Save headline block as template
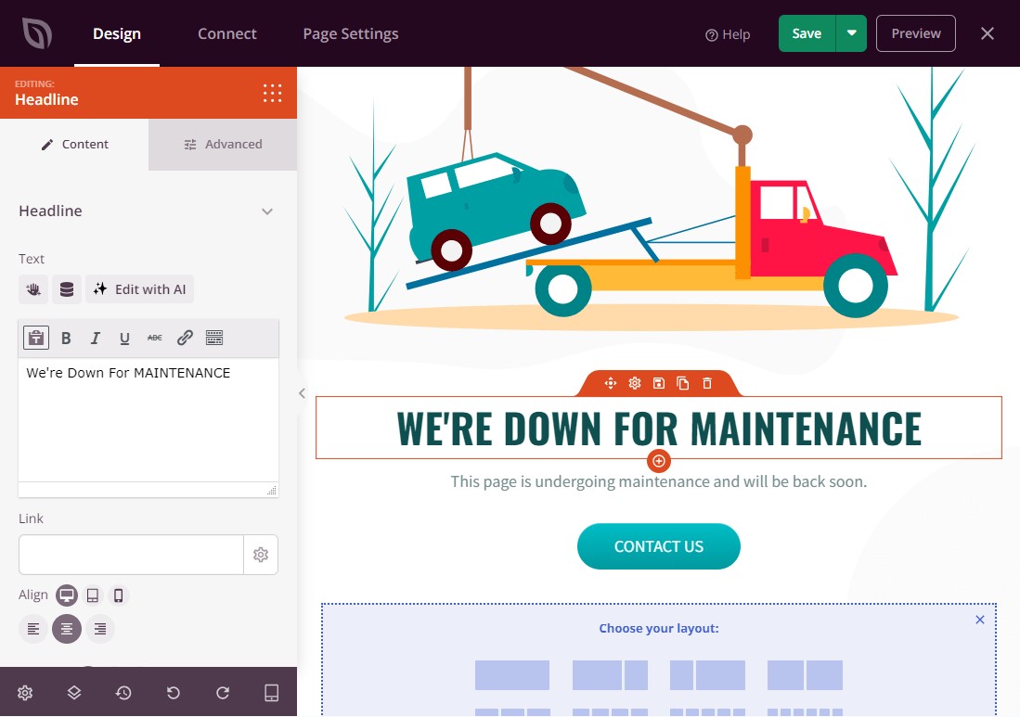 pos(659,383)
